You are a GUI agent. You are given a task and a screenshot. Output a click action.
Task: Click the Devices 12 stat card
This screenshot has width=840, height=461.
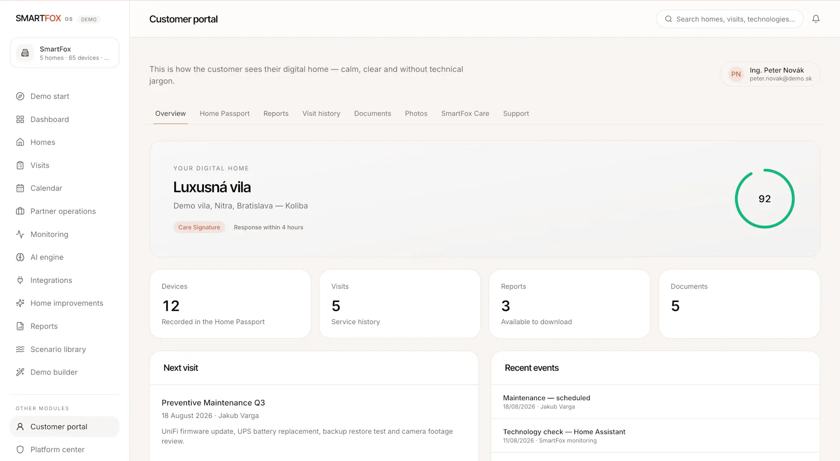click(230, 304)
